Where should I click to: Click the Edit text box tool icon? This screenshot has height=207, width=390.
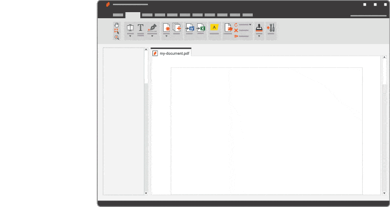130,28
